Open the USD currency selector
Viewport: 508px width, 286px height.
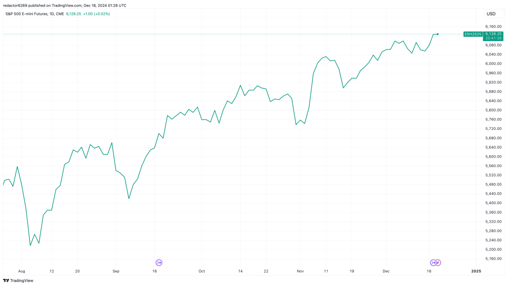[491, 13]
